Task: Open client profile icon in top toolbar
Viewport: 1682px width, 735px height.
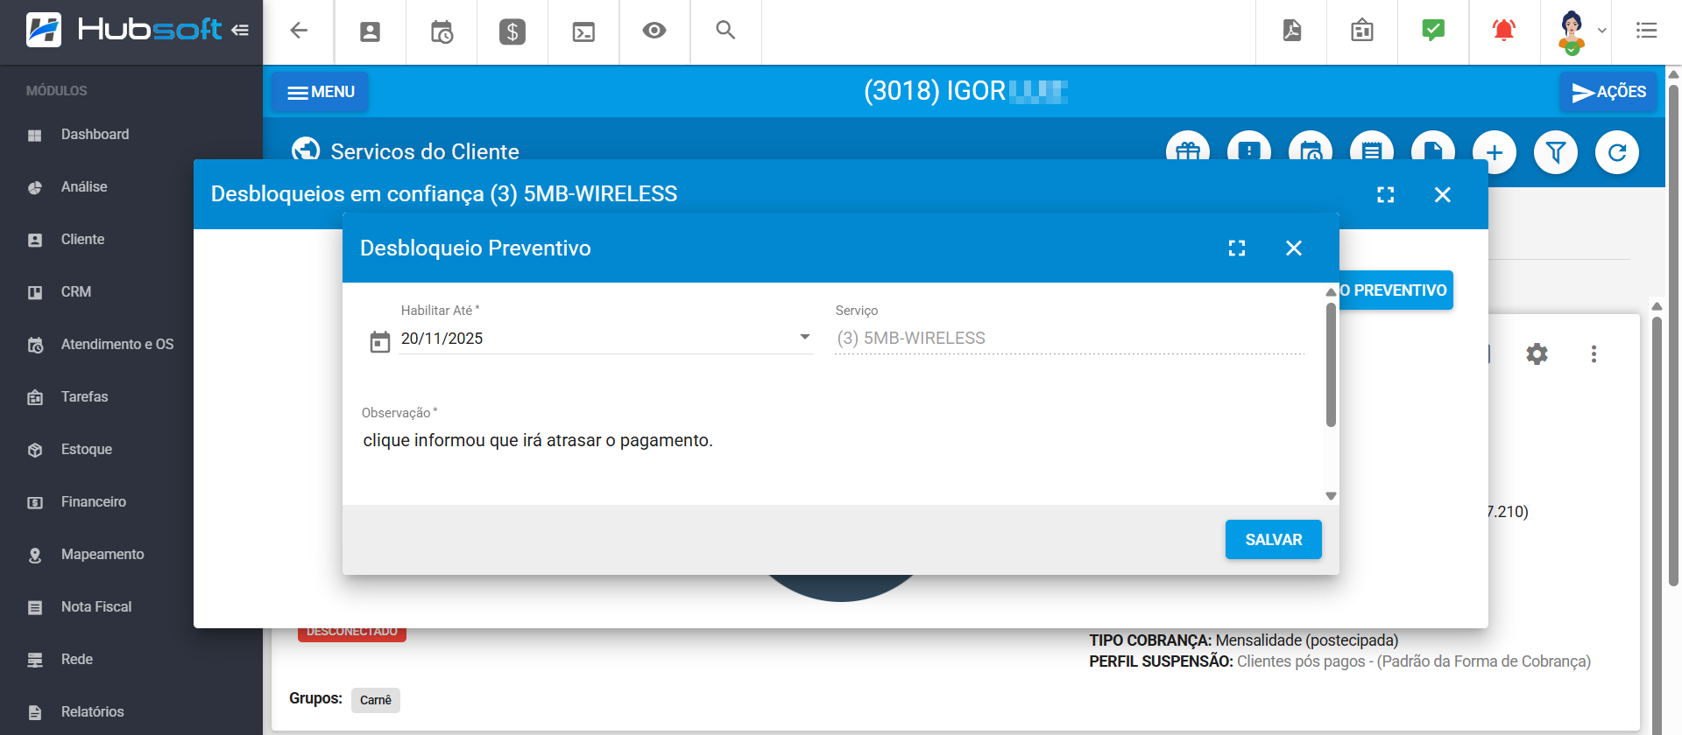Action: coord(371,32)
